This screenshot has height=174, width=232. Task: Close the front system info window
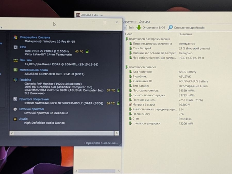117,22
